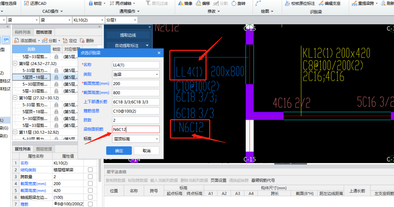Close the 点选识别梁 dialog
The image size is (394, 207).
point(159,53)
